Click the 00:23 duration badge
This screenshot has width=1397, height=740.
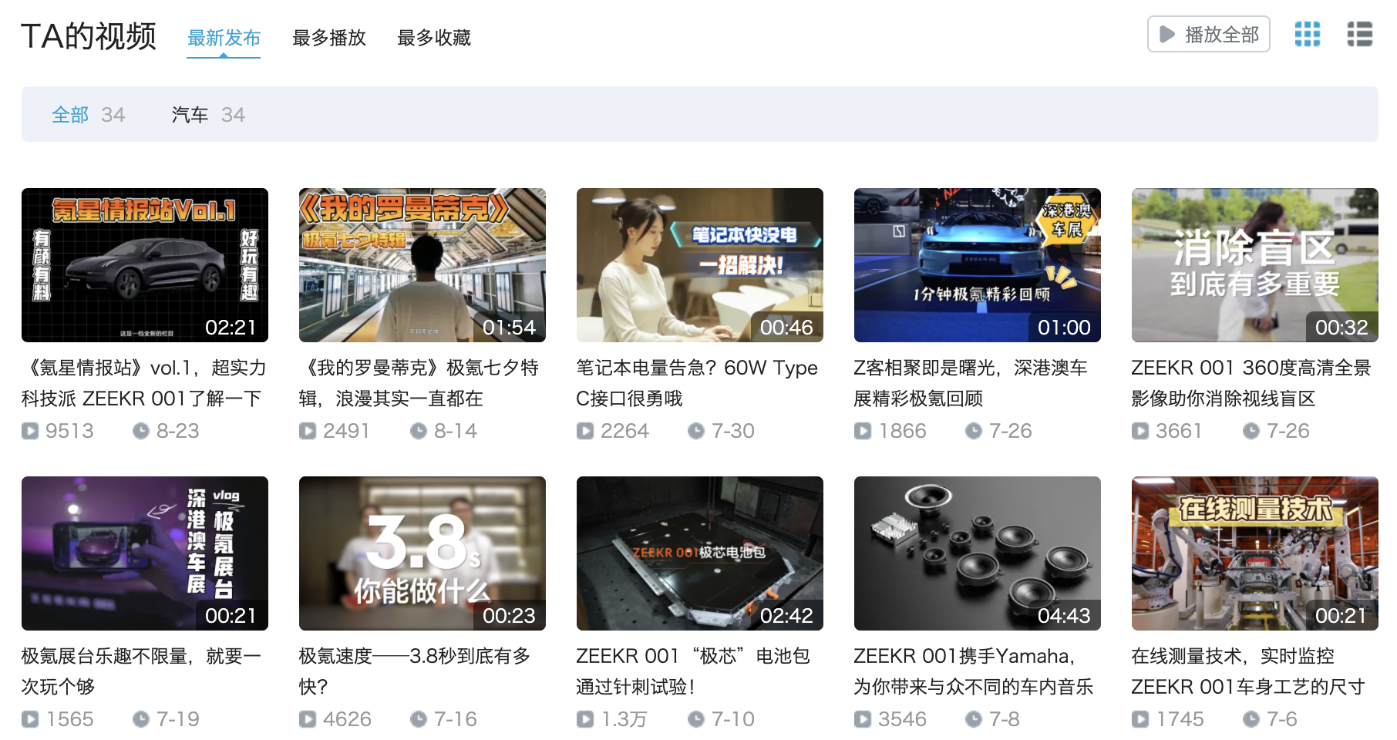[x=509, y=616]
